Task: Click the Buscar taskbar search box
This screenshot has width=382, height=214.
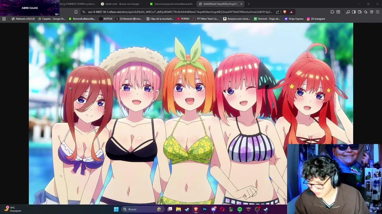Action: 143,209
